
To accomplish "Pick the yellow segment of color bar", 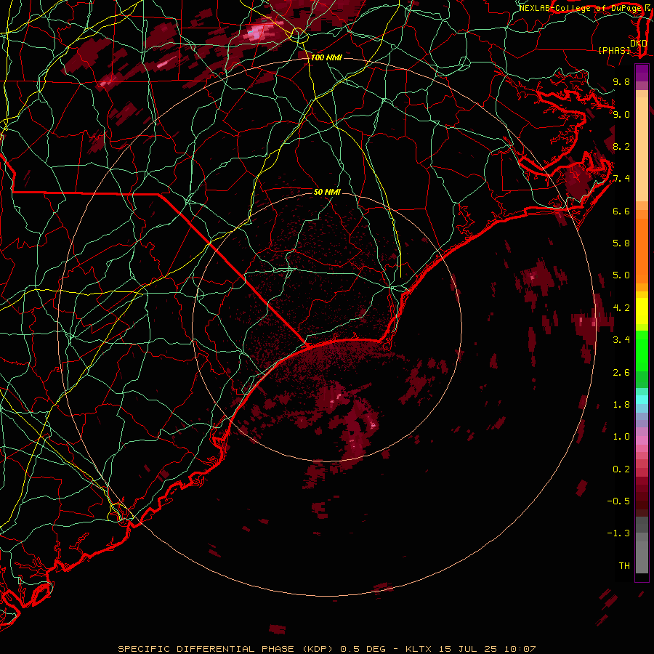I will coord(642,311).
